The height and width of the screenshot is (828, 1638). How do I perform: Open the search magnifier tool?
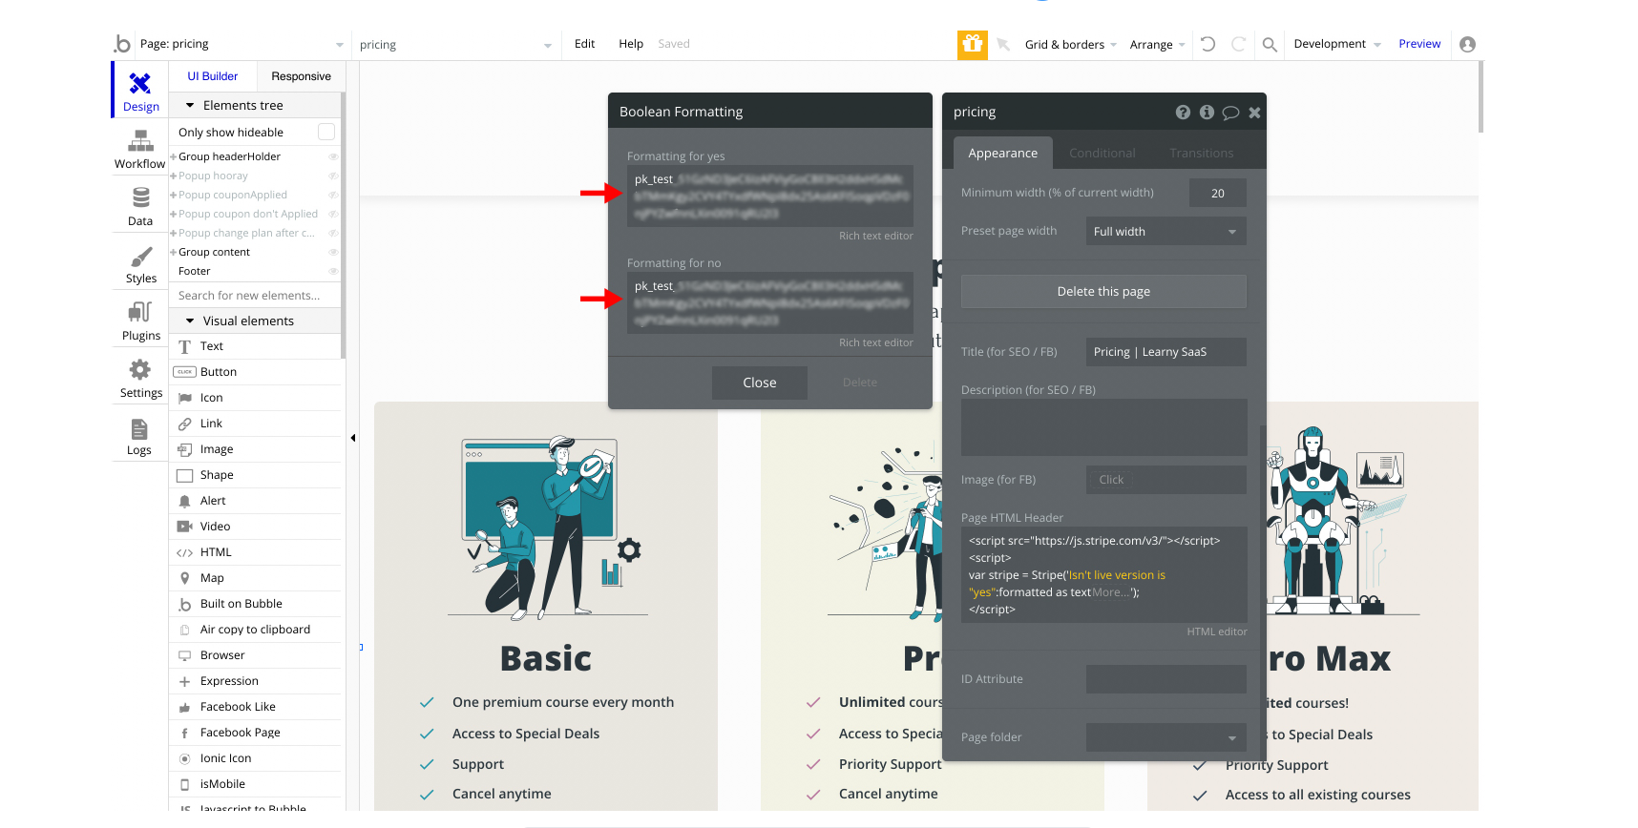point(1270,44)
